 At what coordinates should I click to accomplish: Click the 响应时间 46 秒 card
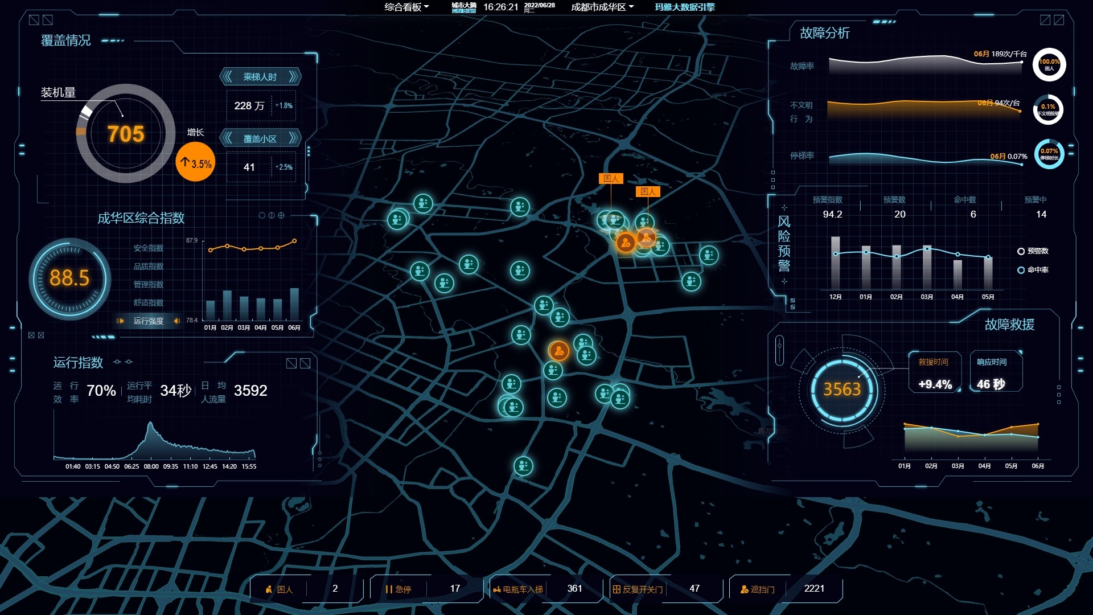996,372
